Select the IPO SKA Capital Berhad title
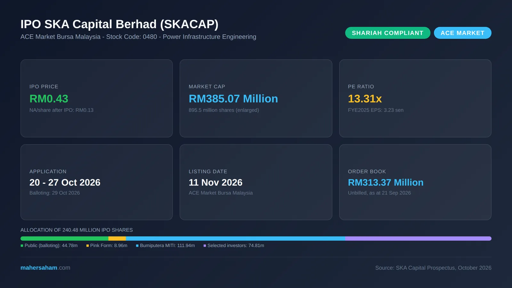This screenshot has width=512, height=288. coord(119,24)
